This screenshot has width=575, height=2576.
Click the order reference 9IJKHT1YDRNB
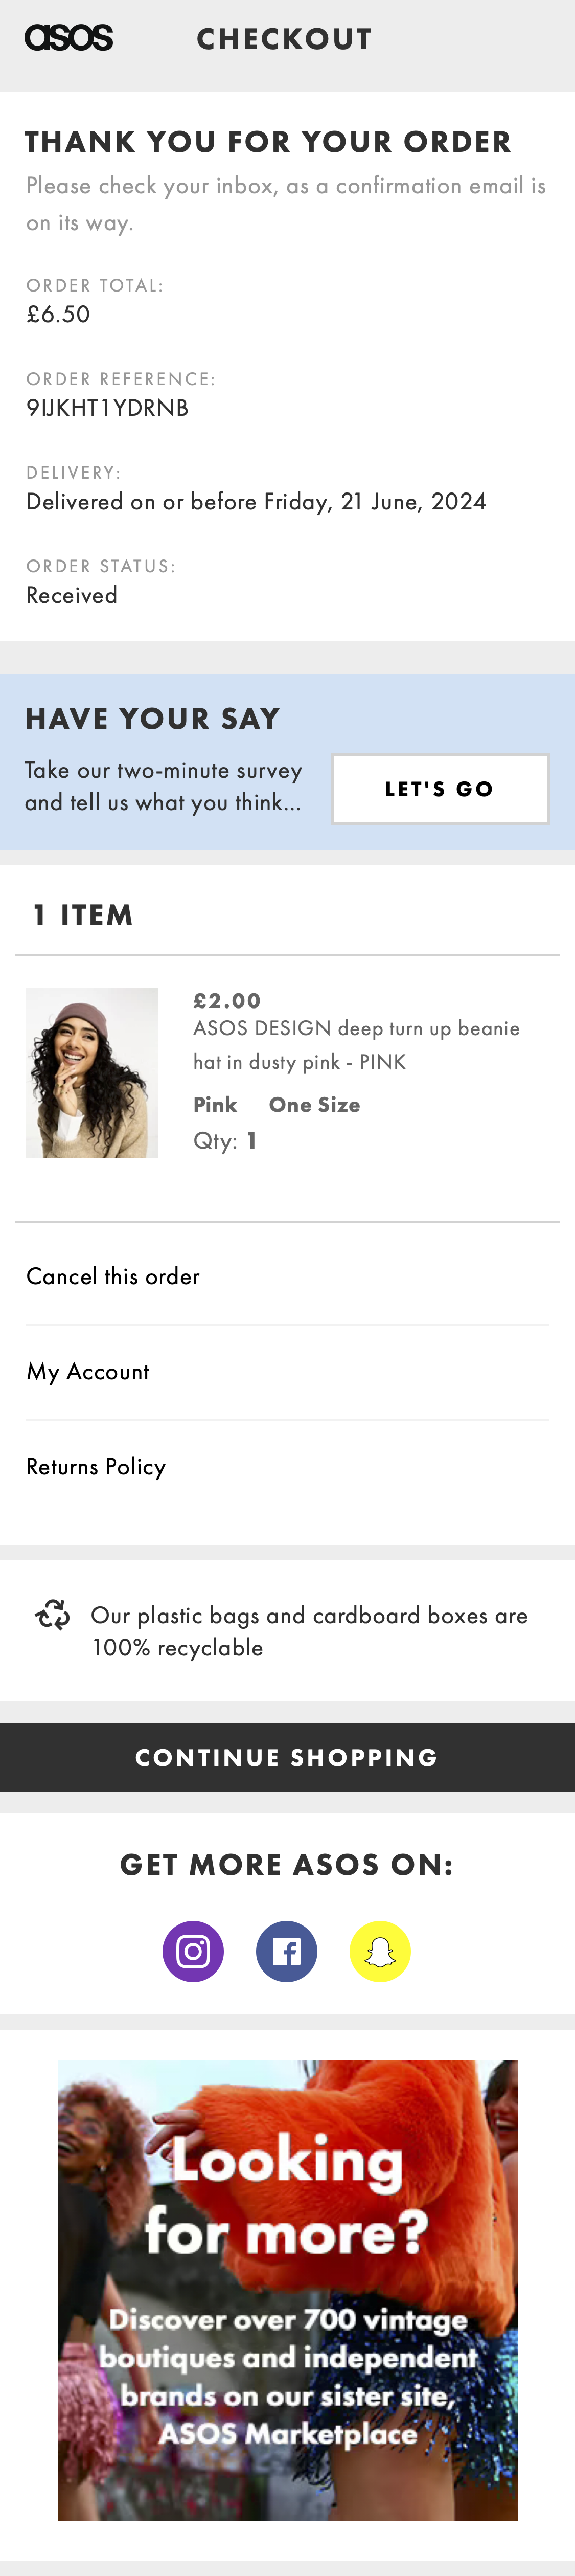pyautogui.click(x=107, y=408)
